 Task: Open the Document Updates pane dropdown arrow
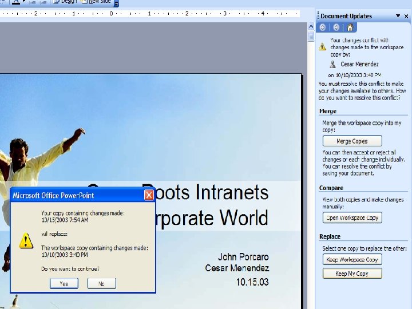point(398,16)
